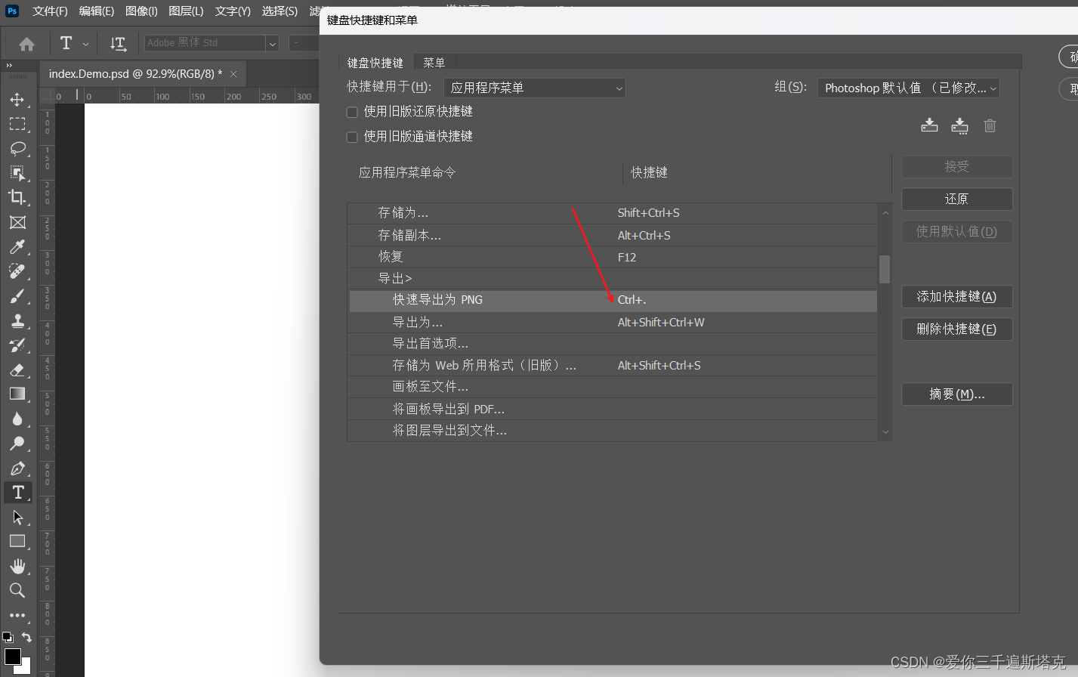The image size is (1078, 677).
Task: Open Type tool preset picker arrow
Action: point(85,44)
